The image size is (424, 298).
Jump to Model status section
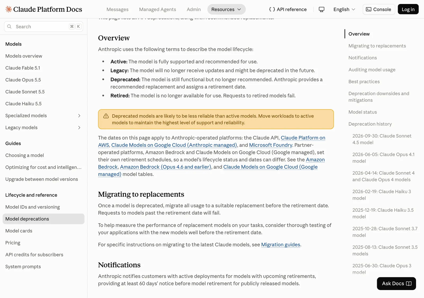(363, 112)
